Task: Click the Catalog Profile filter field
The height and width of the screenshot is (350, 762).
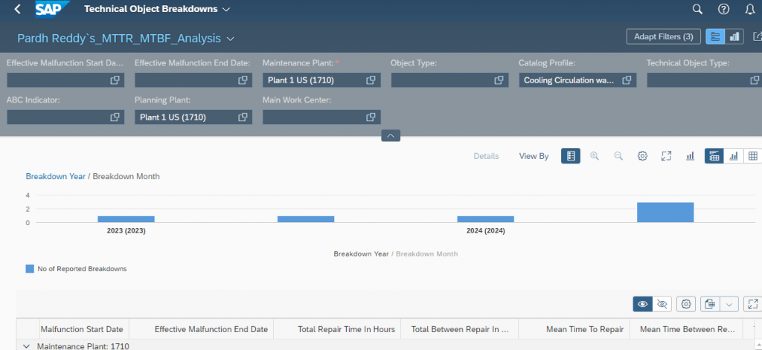Action: [577, 80]
